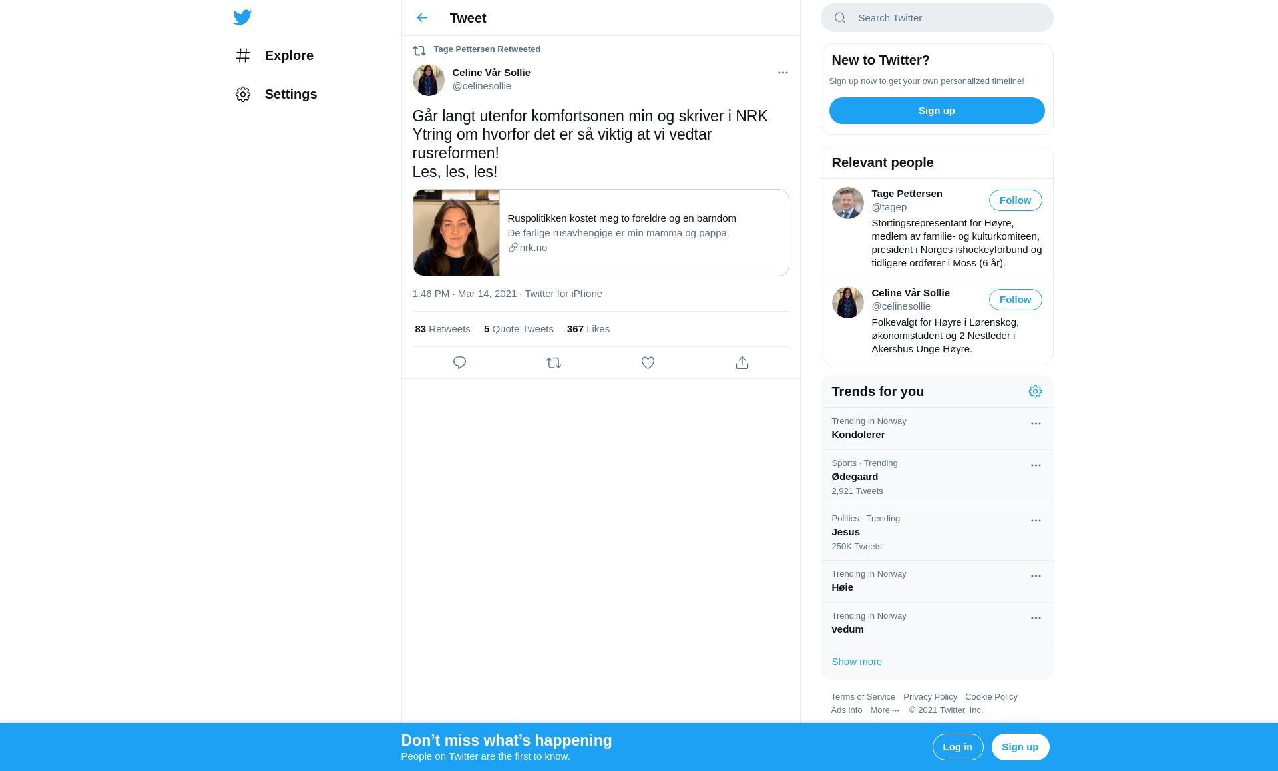This screenshot has height=771, width=1278.
Task: Focus the Search Twitter field
Action: coord(937,18)
